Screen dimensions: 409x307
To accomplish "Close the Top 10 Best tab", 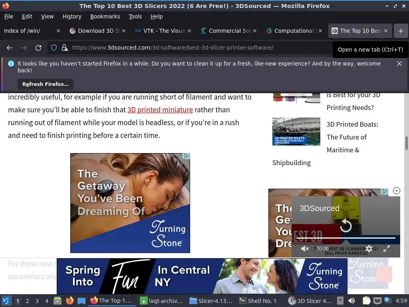I will pyautogui.click(x=386, y=31).
